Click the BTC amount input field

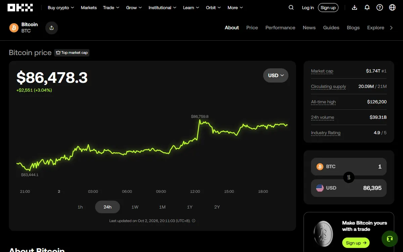[x=349, y=167]
